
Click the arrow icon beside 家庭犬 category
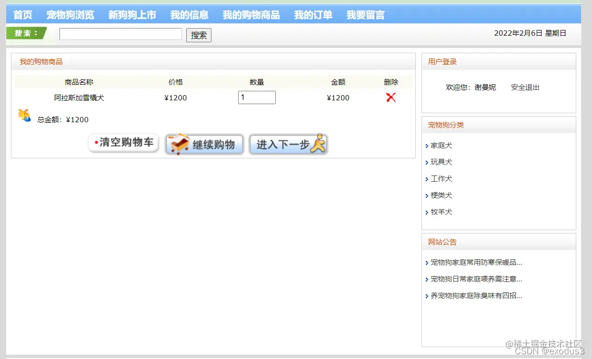point(427,146)
